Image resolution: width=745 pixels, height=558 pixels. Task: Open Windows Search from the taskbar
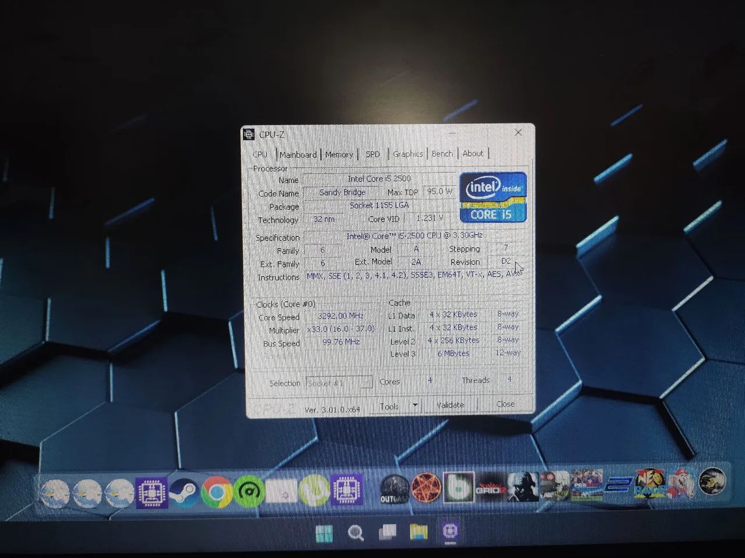356,532
